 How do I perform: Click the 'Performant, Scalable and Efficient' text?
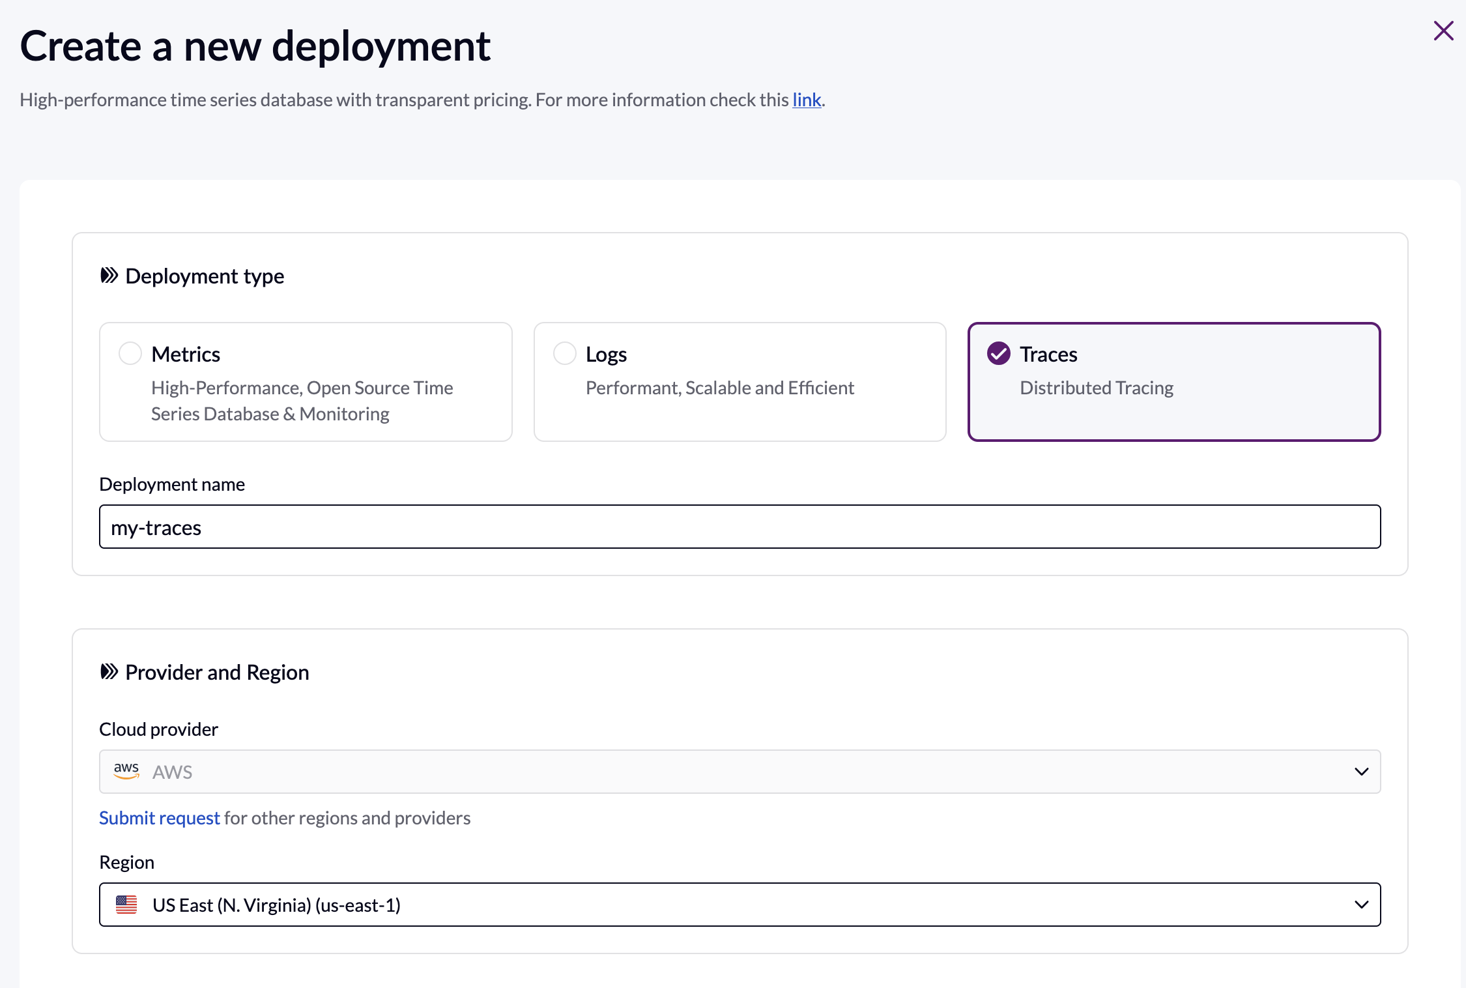pyautogui.click(x=720, y=388)
